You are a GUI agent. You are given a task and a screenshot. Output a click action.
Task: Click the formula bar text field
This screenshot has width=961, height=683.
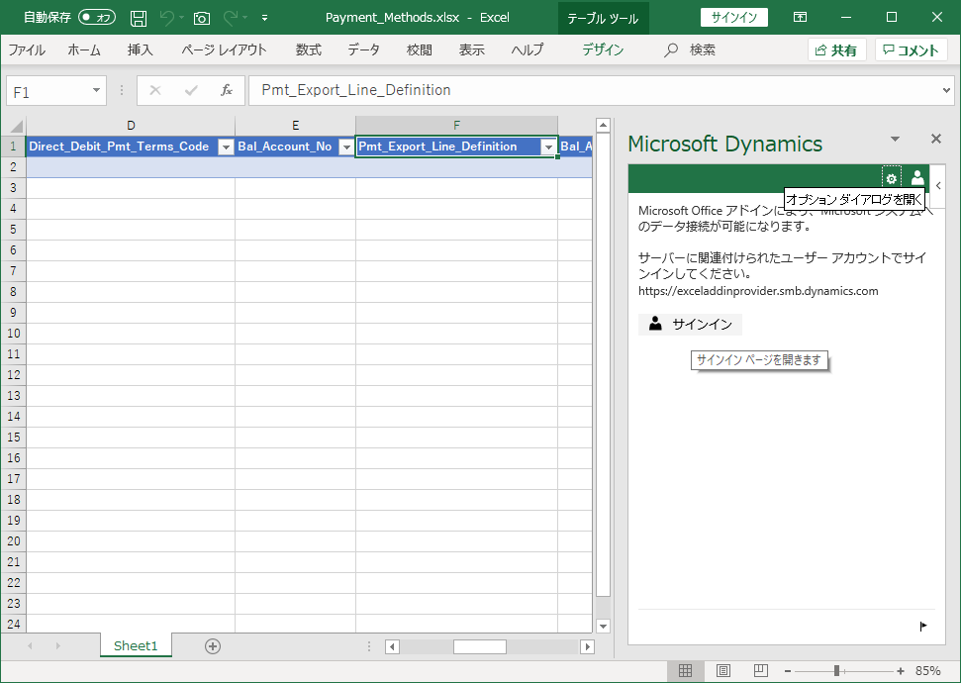tap(593, 91)
